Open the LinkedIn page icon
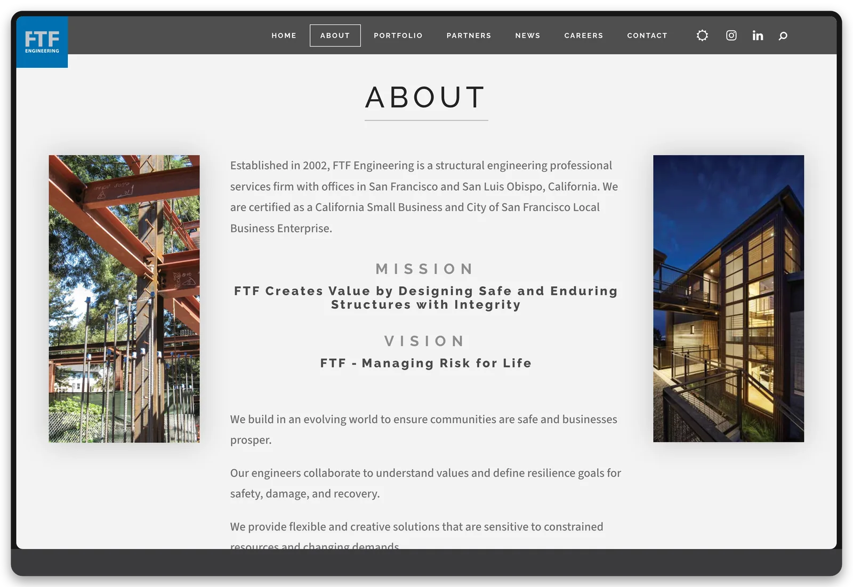Viewport: 853px width, 587px height. click(758, 35)
